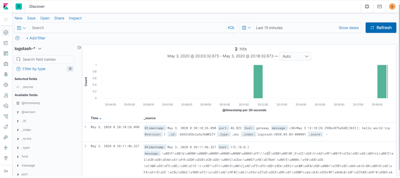The image size is (400, 178).
Task: Click + Add filter
Action: tap(36, 38)
